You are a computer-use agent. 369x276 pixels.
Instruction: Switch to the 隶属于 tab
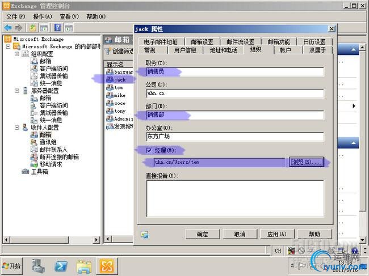317,50
